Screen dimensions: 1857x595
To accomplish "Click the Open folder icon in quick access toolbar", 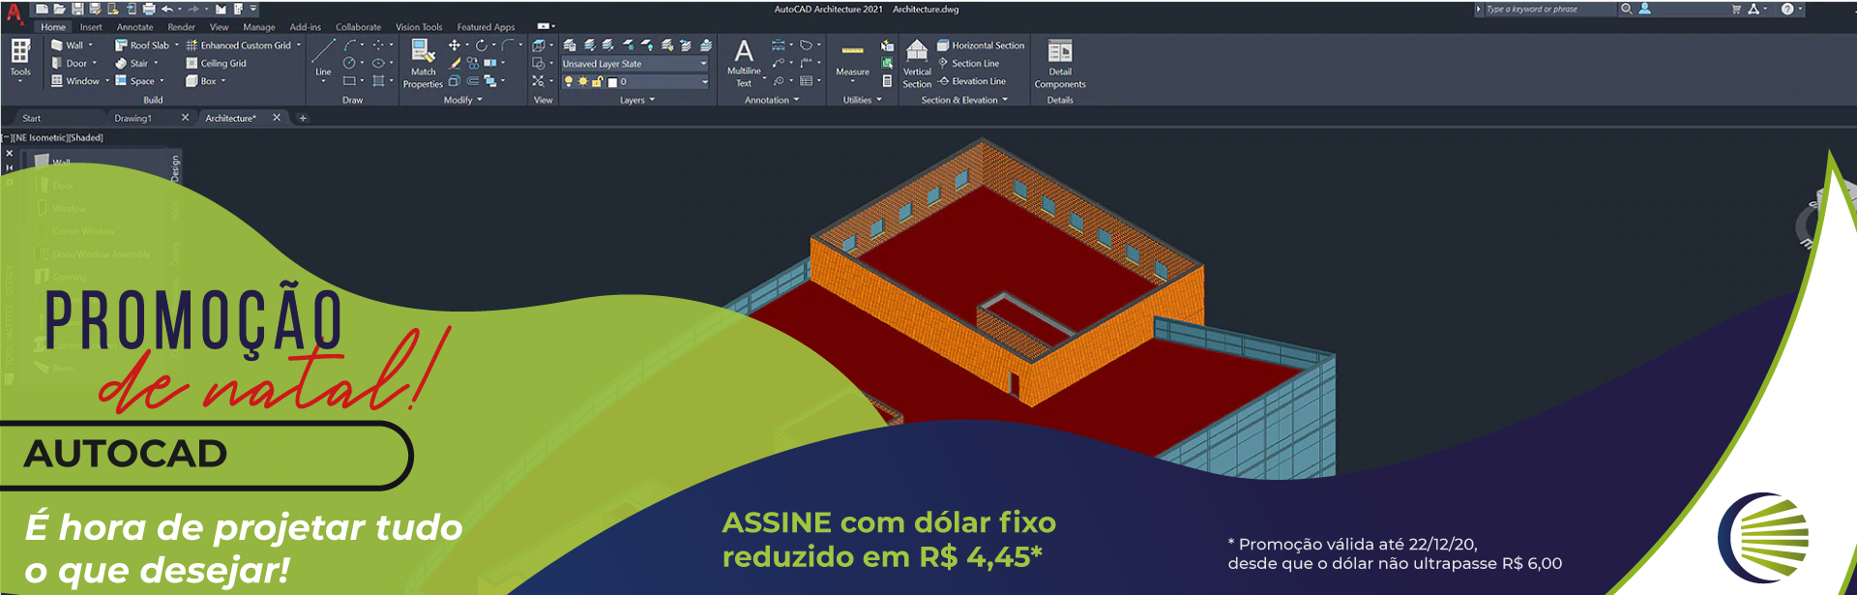I will click(x=60, y=9).
